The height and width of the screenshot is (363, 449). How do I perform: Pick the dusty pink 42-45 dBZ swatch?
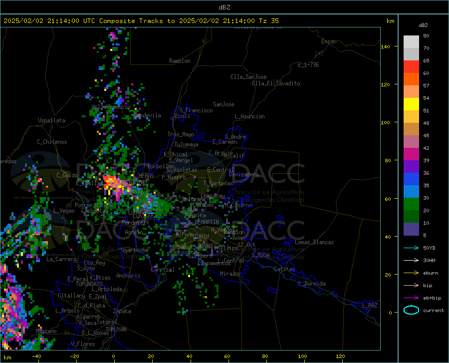pyautogui.click(x=411, y=142)
